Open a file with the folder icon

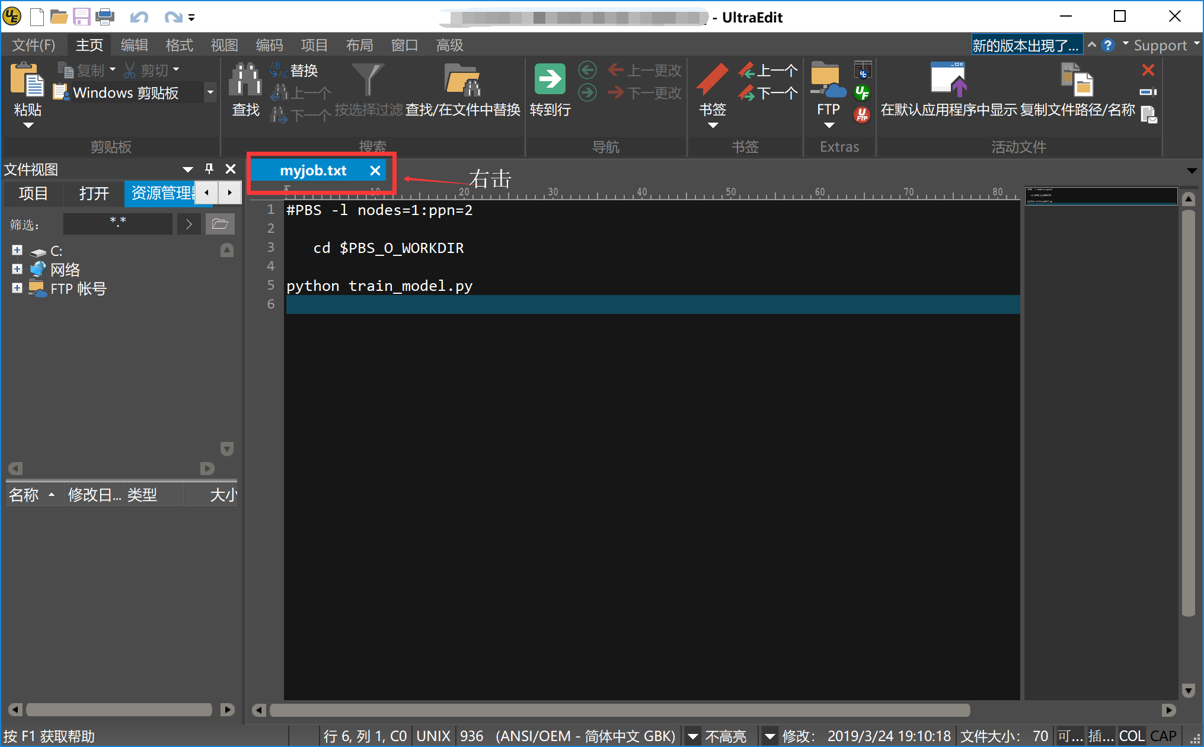point(59,17)
